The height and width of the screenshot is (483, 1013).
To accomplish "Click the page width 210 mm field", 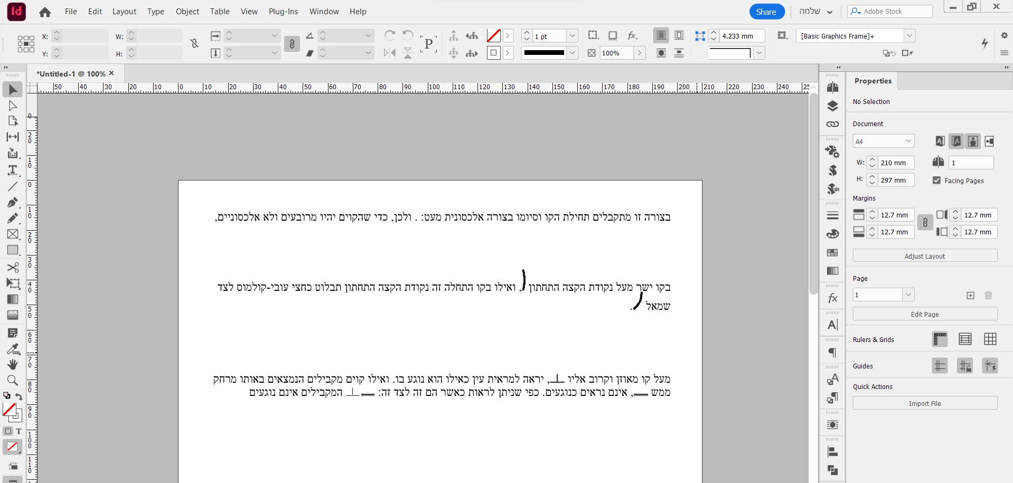I will tap(896, 163).
